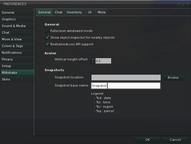Decrease vertical height offset with down arrow

tap(93, 62)
